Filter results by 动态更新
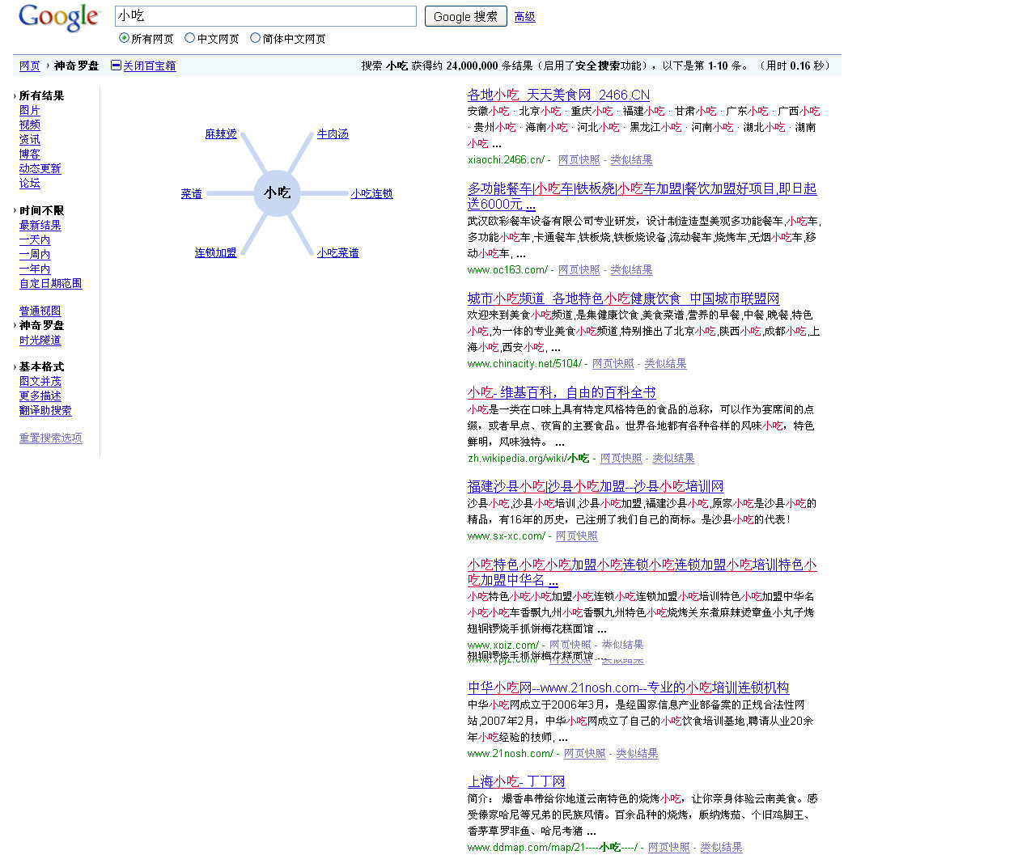Viewport: 1022px width, 855px height. [40, 169]
